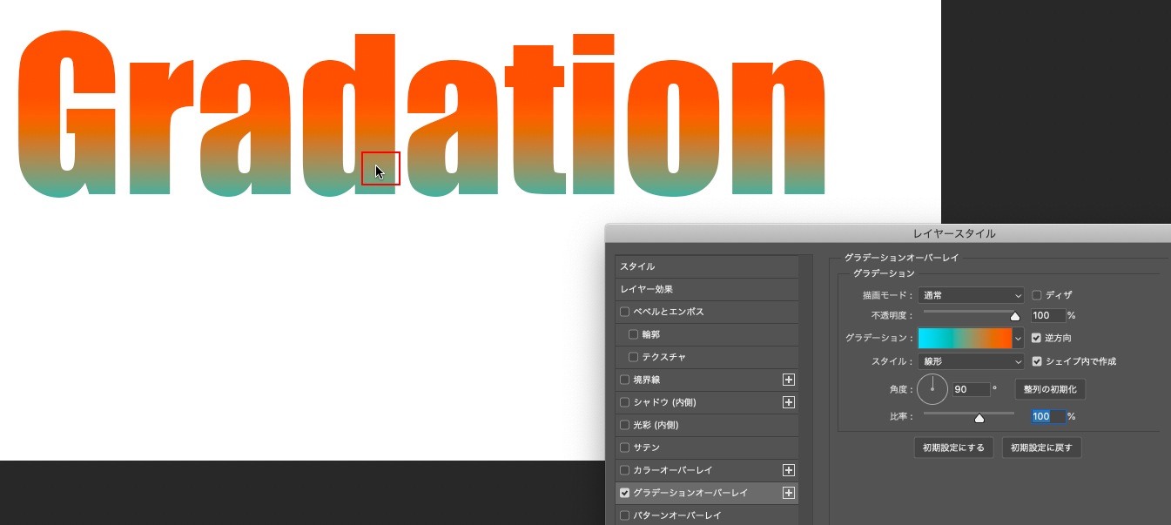Click plus icon beside グラデーションオーバーレイ
1171x525 pixels.
789,493
